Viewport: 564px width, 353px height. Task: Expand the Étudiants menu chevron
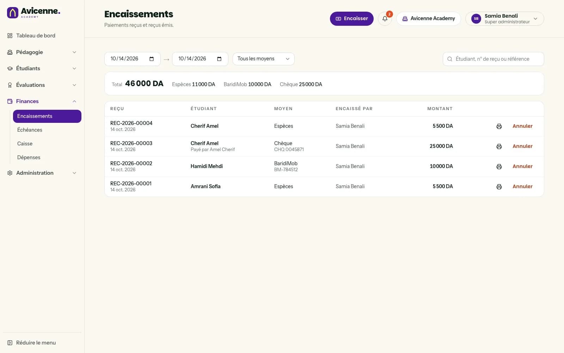coord(74,68)
